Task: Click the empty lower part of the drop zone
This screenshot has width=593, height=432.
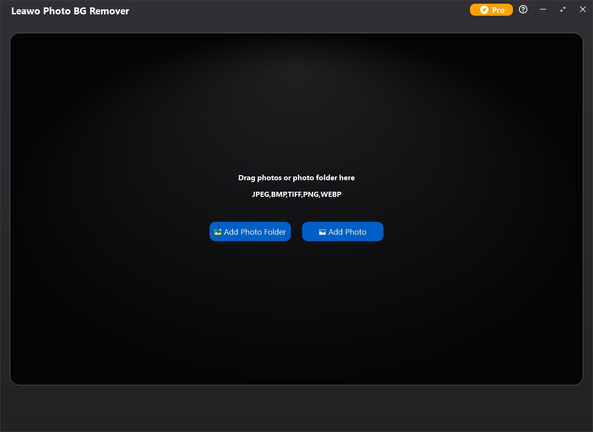Action: pos(296,323)
